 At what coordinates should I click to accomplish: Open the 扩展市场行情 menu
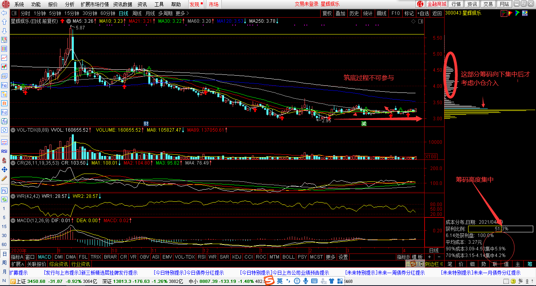click(95, 4)
